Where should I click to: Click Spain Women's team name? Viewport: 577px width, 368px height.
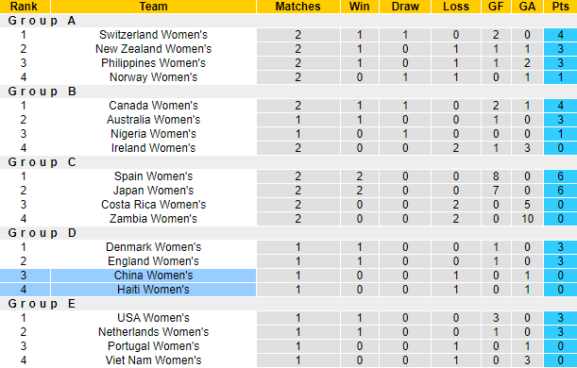[x=153, y=176]
